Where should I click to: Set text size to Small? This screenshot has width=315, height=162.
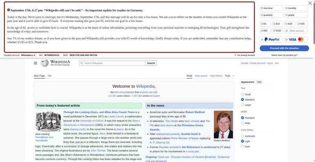[243, 94]
